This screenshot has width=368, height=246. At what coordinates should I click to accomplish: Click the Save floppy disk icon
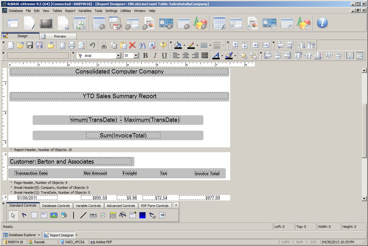[30, 46]
